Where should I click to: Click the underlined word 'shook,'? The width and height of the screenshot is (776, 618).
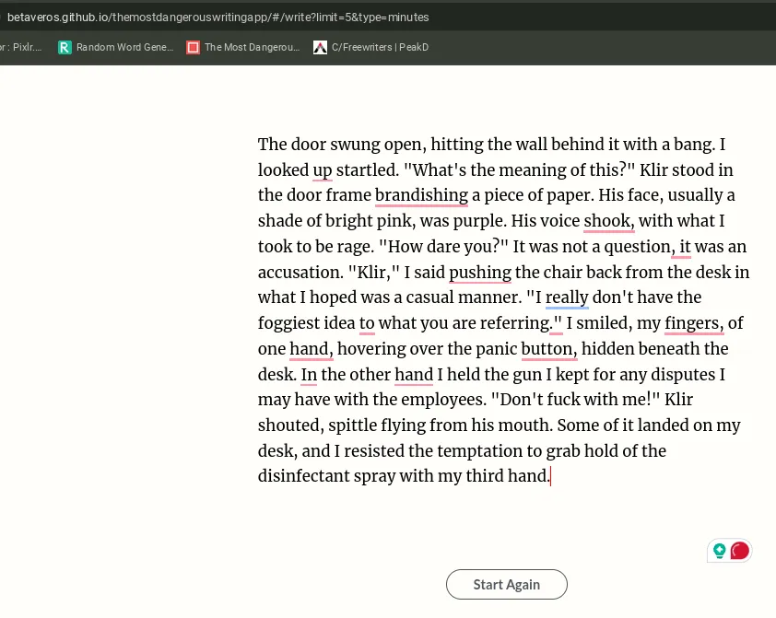[x=608, y=221]
